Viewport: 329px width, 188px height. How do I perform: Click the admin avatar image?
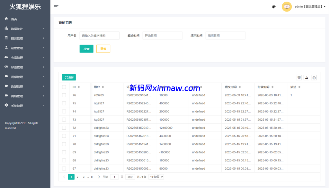tap(287, 7)
